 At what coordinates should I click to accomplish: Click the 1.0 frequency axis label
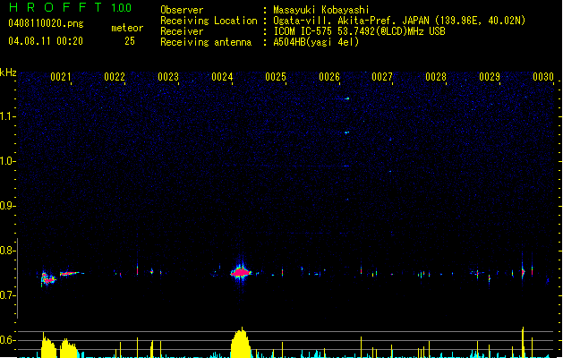(6, 161)
